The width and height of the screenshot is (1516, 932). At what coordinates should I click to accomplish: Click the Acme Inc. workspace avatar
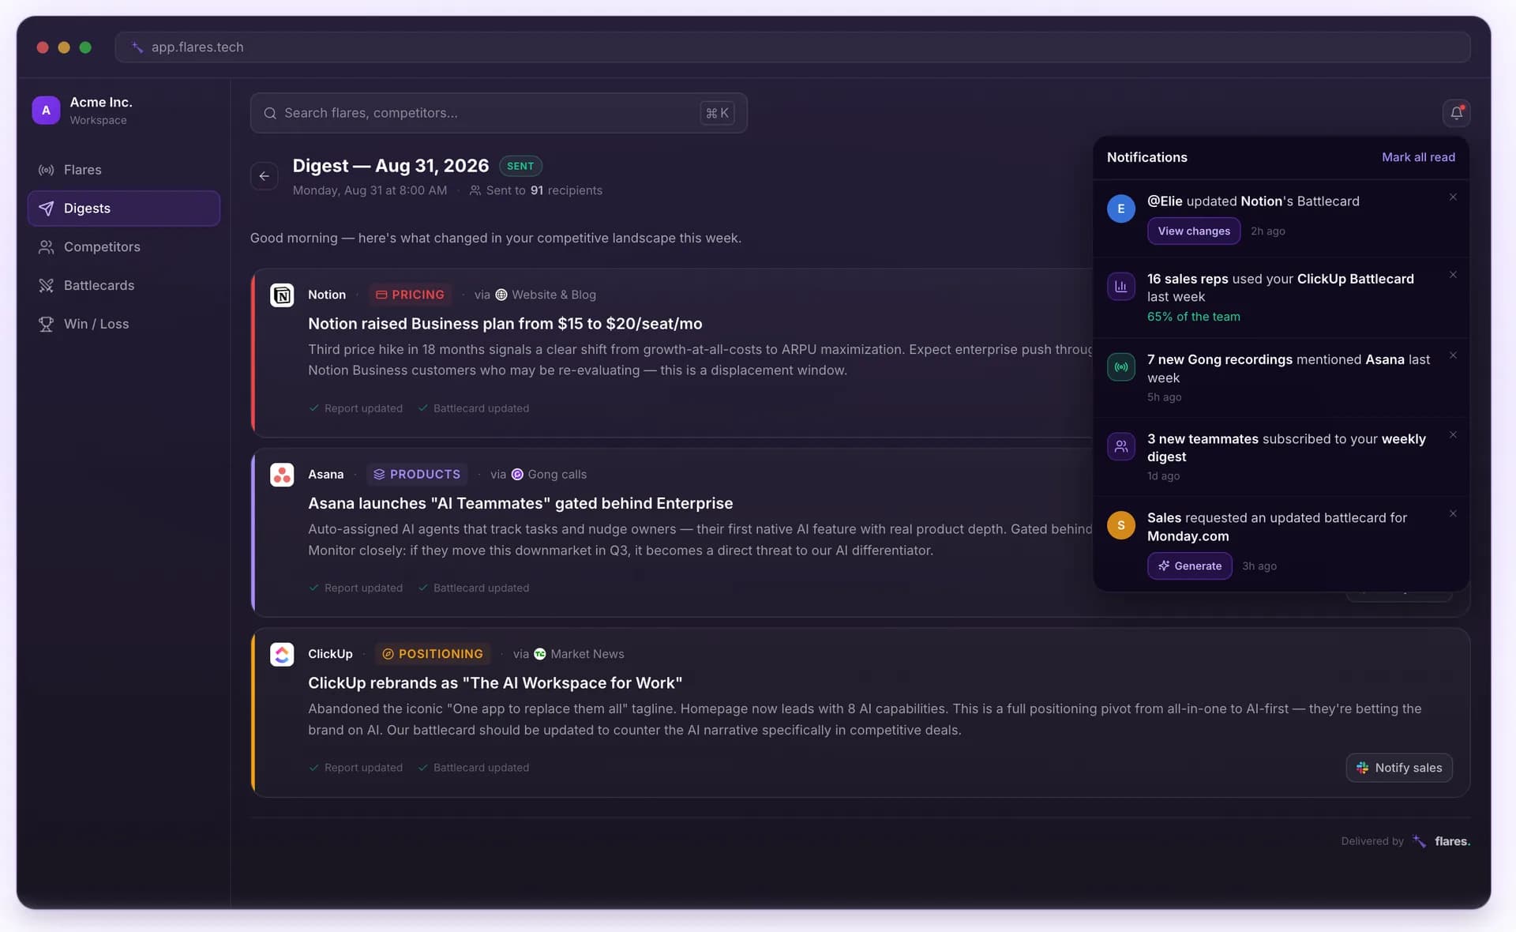(46, 111)
